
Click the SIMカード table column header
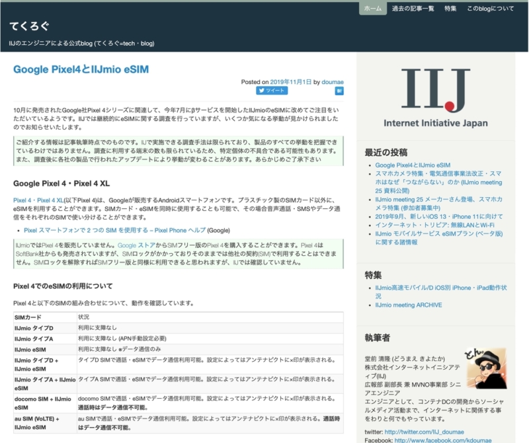pos(45,317)
